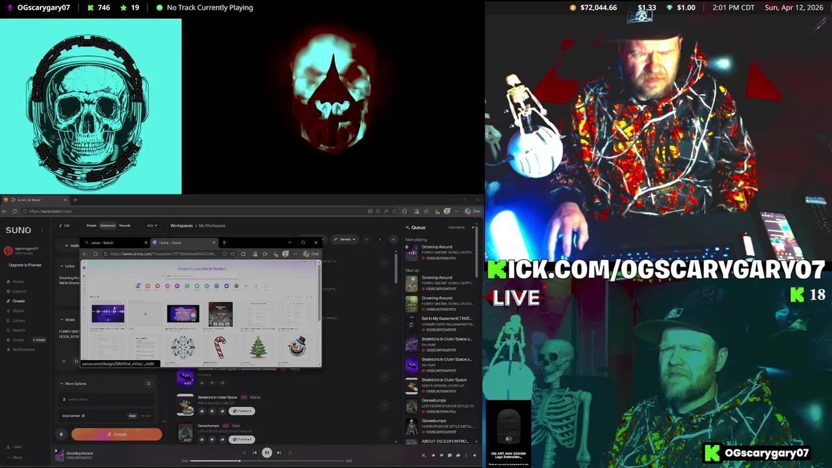Viewport: 832px width, 468px height.
Task: Click My Workspace in the breadcrumb
Action: pos(212,226)
